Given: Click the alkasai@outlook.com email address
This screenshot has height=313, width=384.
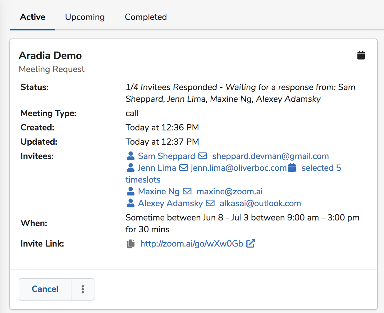Looking at the screenshot, I should point(260,203).
